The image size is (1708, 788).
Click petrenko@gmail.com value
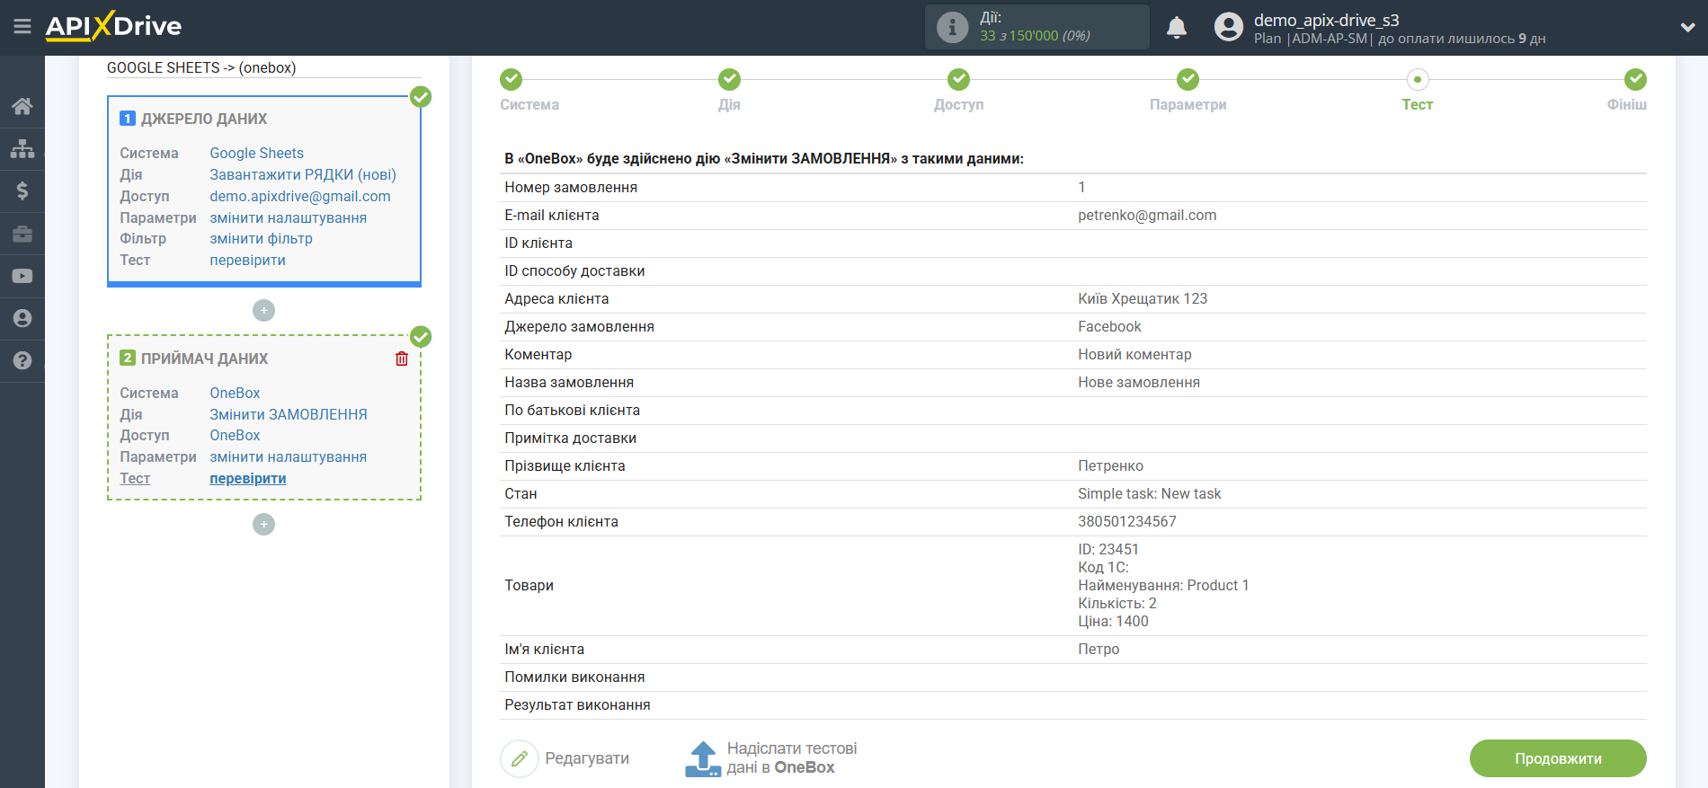1147,216
